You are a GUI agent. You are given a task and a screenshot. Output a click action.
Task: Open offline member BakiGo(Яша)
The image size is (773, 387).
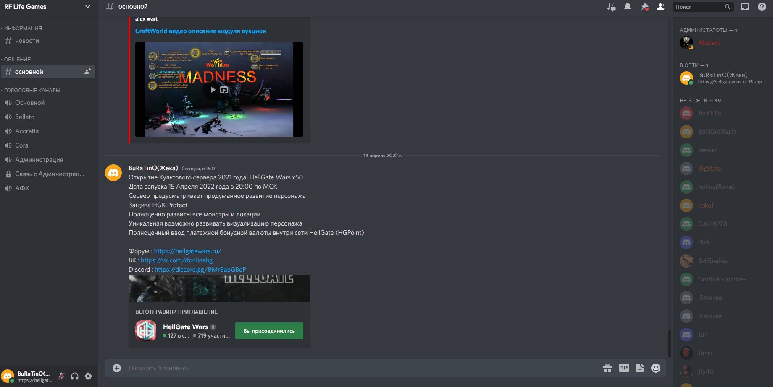click(723, 132)
